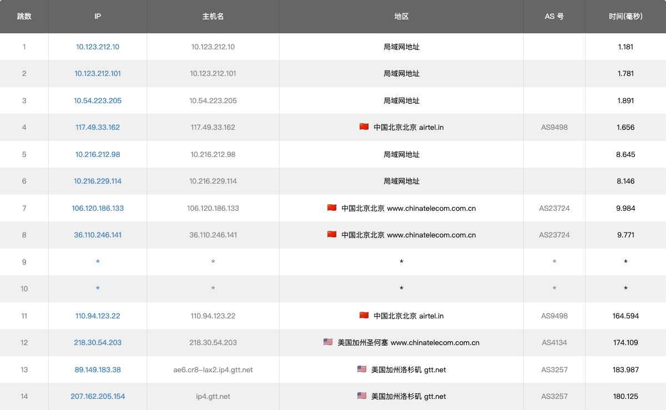Click the 时间(毫秒) column header

625,17
